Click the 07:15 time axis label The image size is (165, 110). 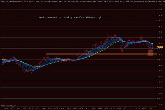tap(125, 108)
